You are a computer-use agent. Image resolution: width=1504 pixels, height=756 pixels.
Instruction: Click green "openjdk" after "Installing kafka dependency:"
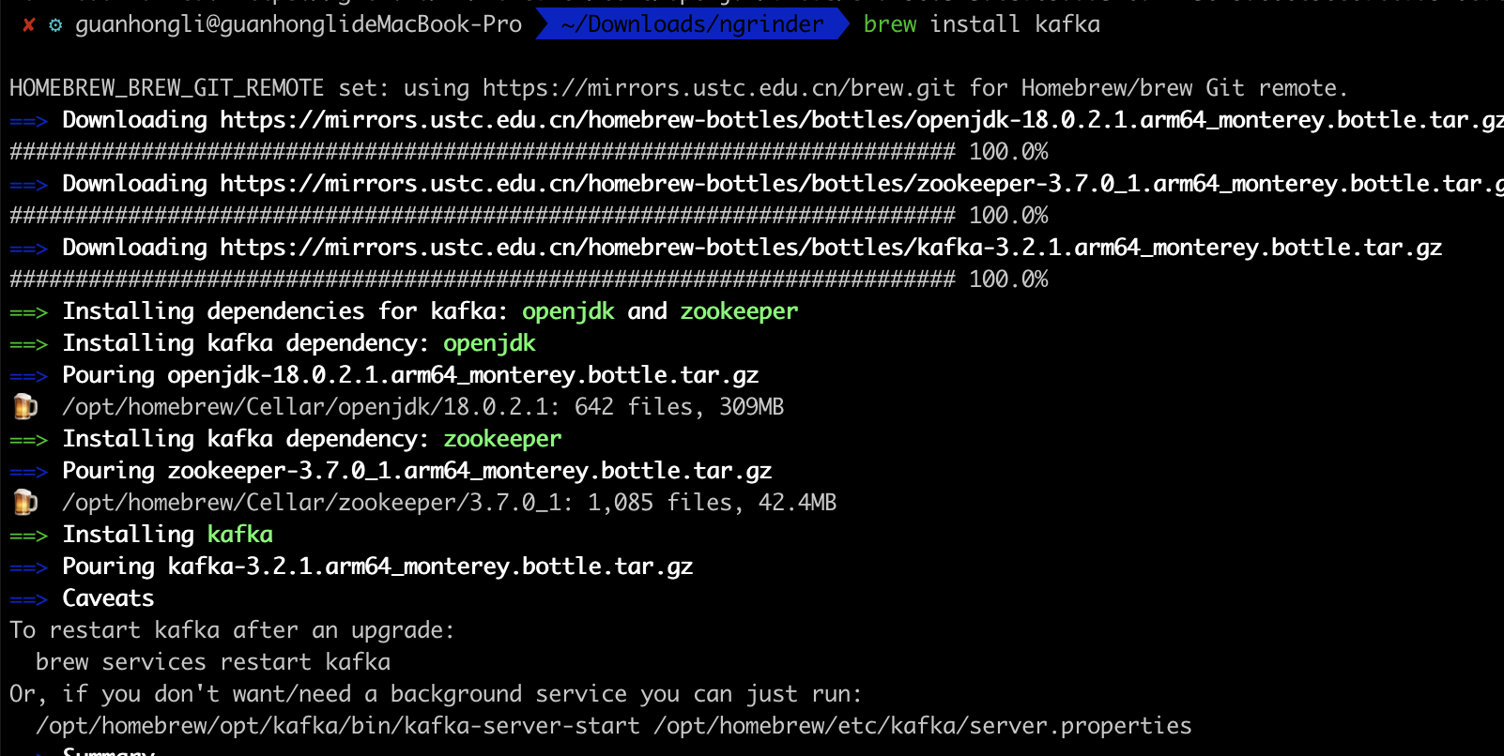[489, 343]
